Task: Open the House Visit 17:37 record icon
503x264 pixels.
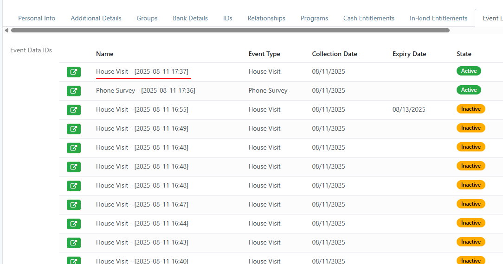Action: point(73,72)
